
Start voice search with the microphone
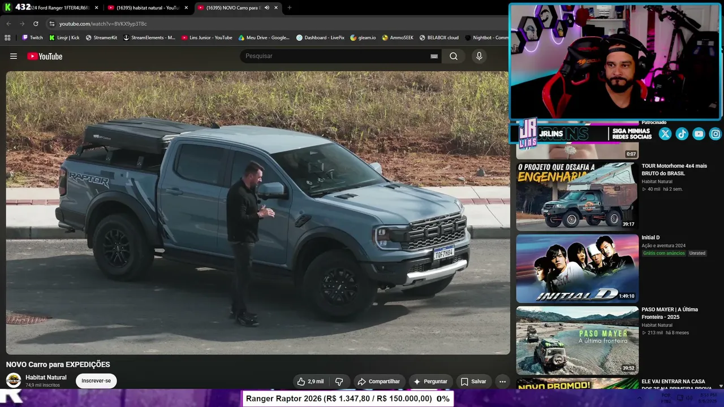click(x=479, y=56)
